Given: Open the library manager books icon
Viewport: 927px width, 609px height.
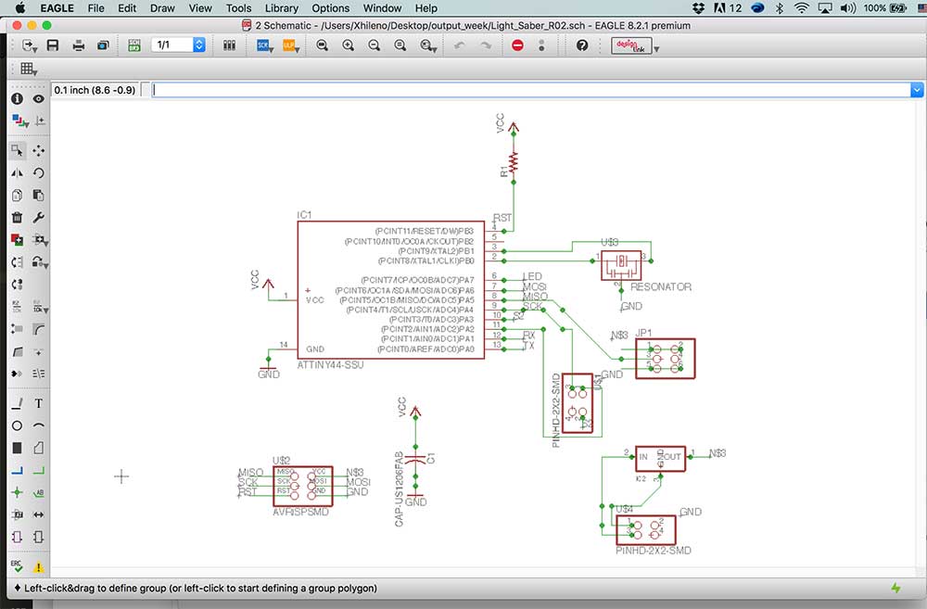Looking at the screenshot, I should tap(229, 45).
